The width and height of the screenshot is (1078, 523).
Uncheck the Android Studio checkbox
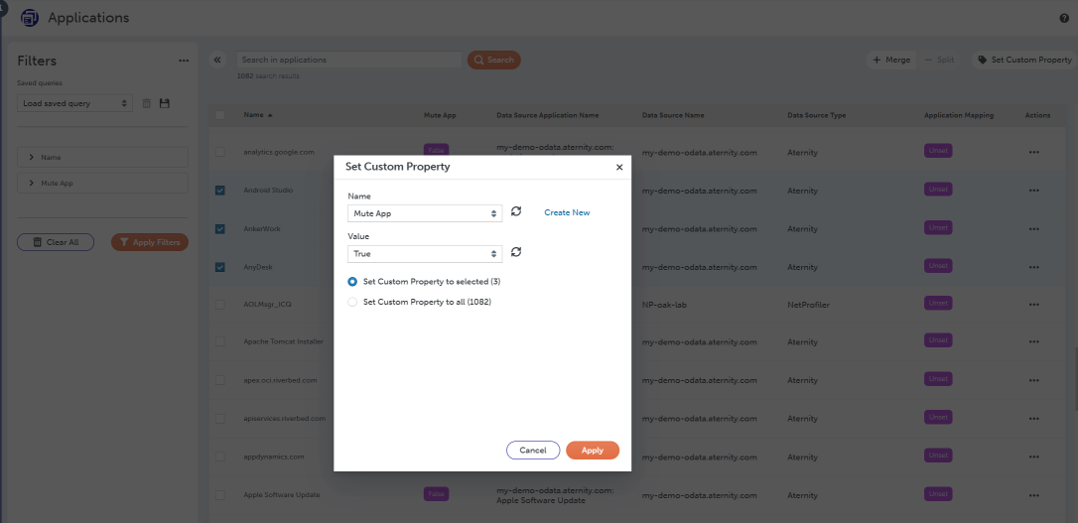click(x=220, y=191)
